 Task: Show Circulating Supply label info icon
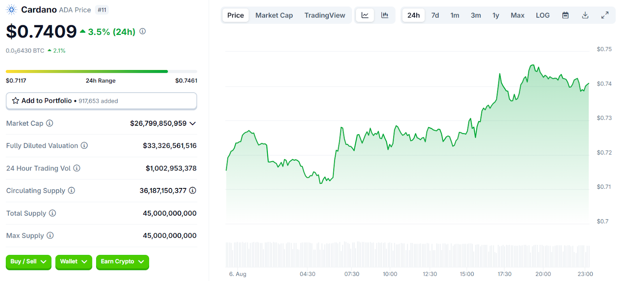click(71, 190)
